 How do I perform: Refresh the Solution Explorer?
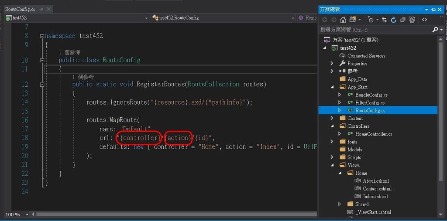point(393,20)
